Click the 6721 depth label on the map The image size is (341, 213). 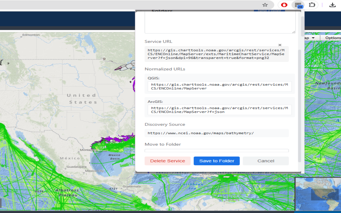pyautogui.click(x=113, y=189)
